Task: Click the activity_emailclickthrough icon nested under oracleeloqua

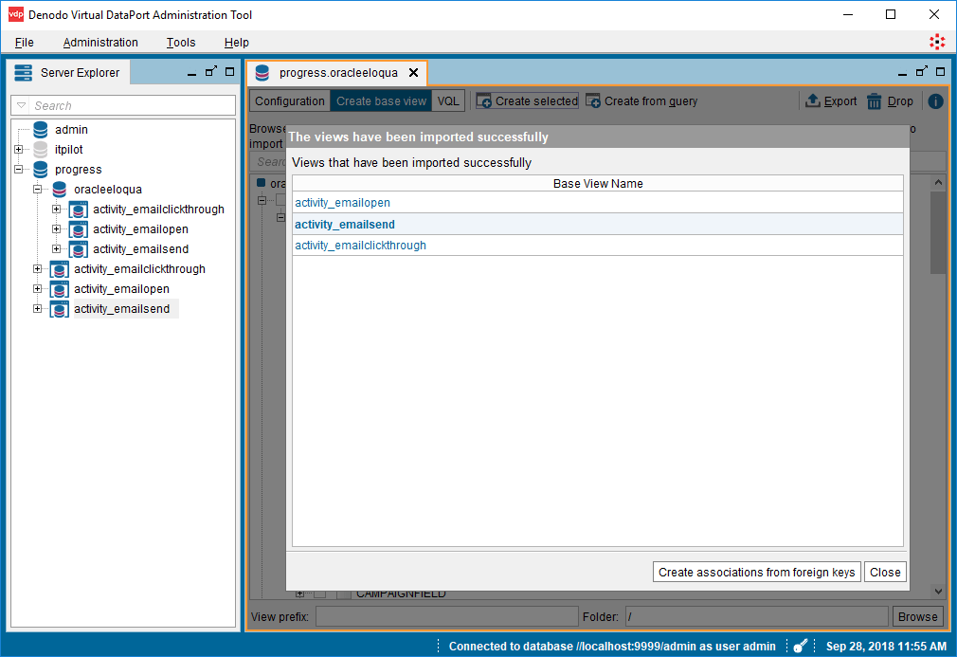Action: coord(78,210)
